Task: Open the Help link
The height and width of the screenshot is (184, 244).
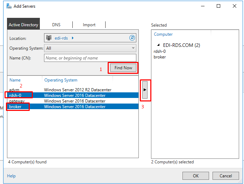Action: [11, 176]
